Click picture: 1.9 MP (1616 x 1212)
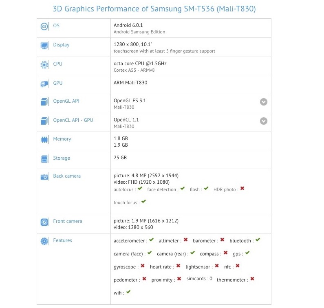The width and height of the screenshot is (324, 308). point(146,221)
